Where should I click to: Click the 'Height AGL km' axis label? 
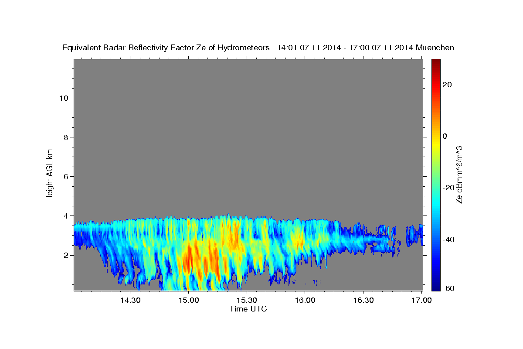(50, 174)
